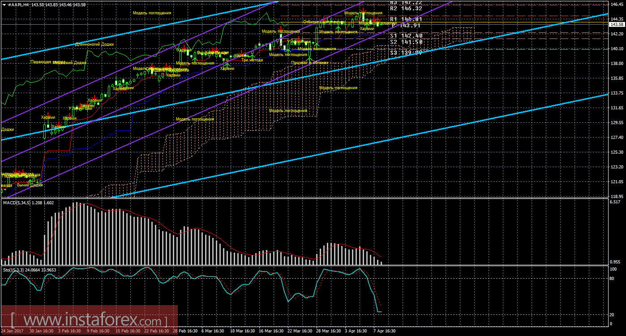Viewport: 626px width, 336px height.
Task: Click the '9 Feb 16:30' time label
Action: 98,331
